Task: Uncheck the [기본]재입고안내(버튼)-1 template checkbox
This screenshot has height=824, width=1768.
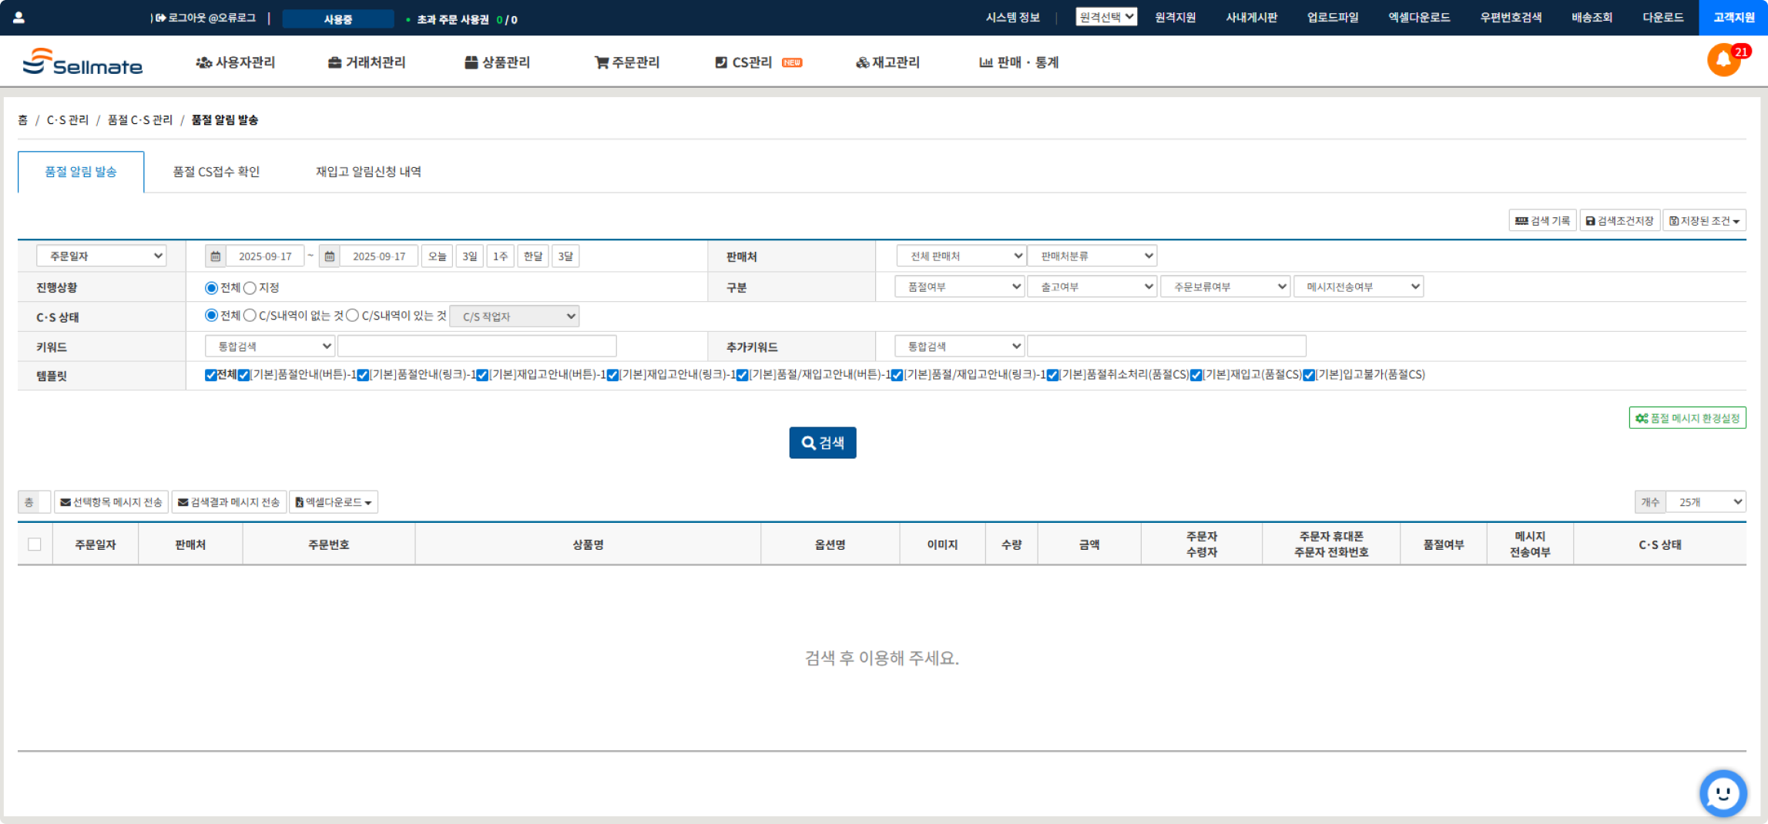Action: click(x=481, y=375)
